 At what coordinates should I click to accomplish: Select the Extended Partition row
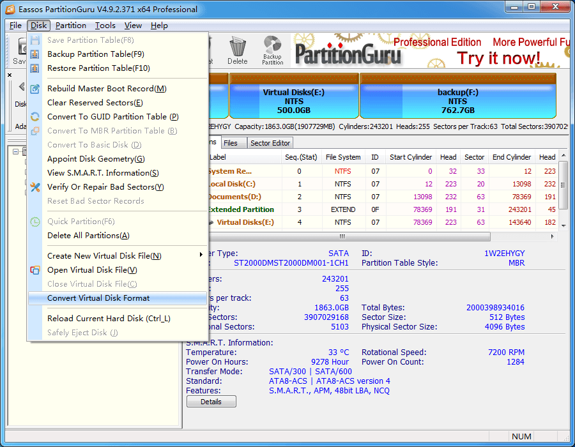(x=383, y=209)
